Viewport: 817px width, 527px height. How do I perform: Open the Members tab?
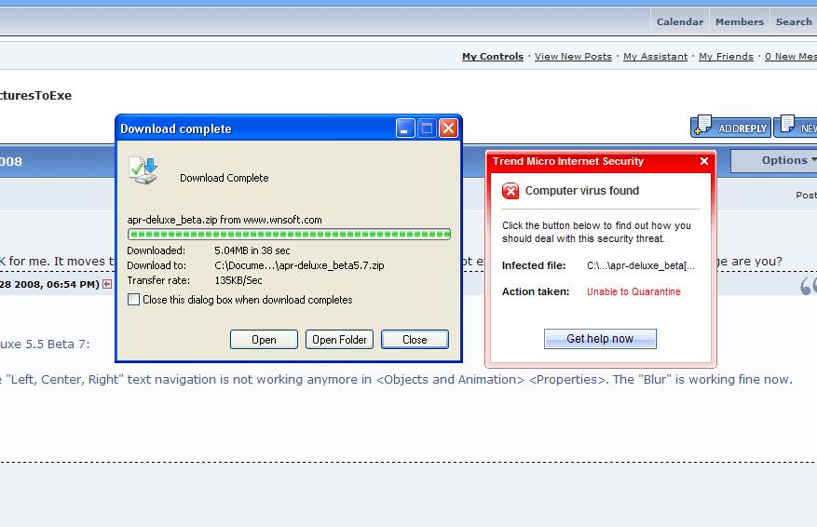pos(740,21)
